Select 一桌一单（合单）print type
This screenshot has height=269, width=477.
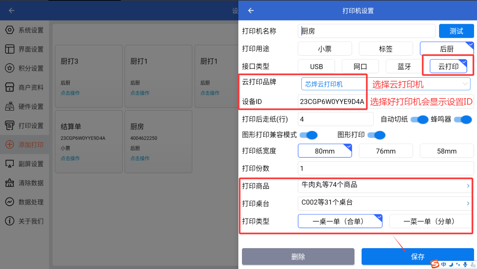(x=340, y=221)
